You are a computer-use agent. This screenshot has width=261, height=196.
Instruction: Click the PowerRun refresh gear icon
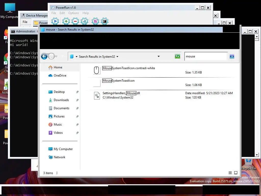[84, 21]
